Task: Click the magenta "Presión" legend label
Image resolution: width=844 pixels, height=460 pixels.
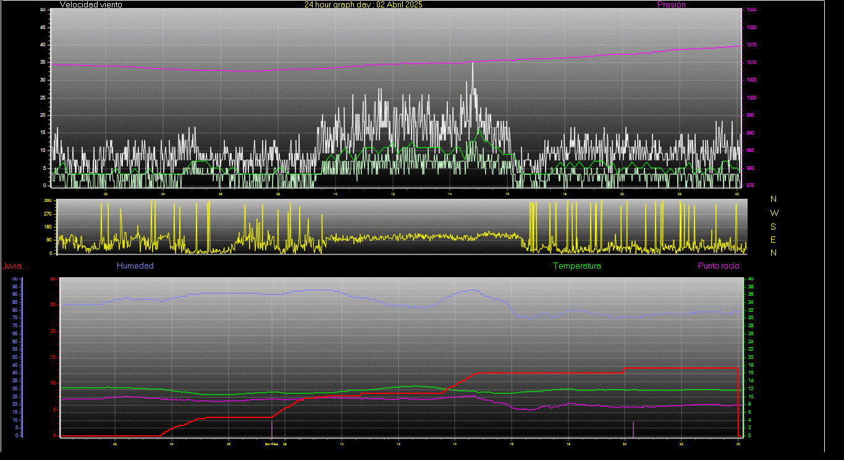Action: tap(672, 4)
